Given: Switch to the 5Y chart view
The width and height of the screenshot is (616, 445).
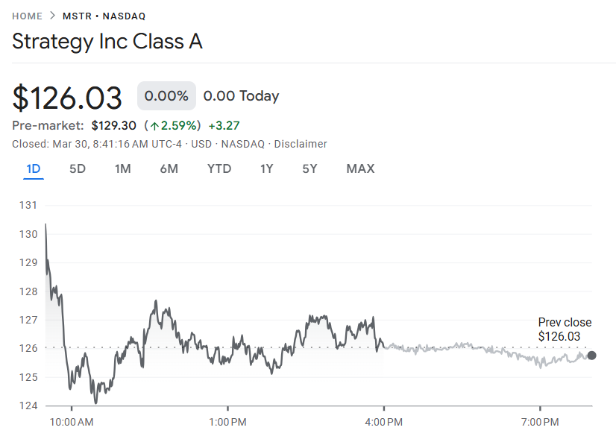Looking at the screenshot, I should pyautogui.click(x=309, y=169).
